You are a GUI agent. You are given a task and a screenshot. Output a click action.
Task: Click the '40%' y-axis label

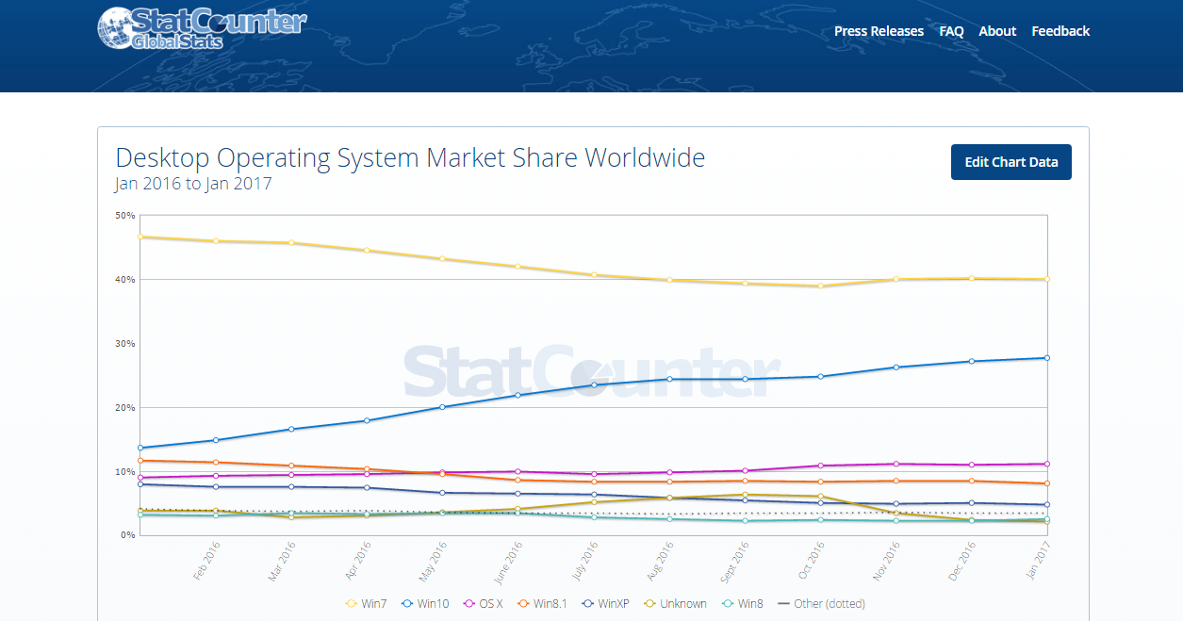coord(125,280)
